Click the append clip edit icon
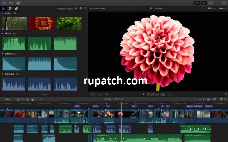 point(28,99)
